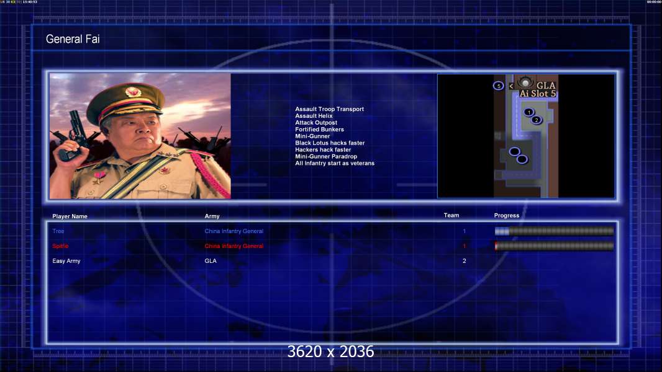Click "Fortified Bunkers" in the ability list
Screen dimensions: 662x372
[x=319, y=130]
